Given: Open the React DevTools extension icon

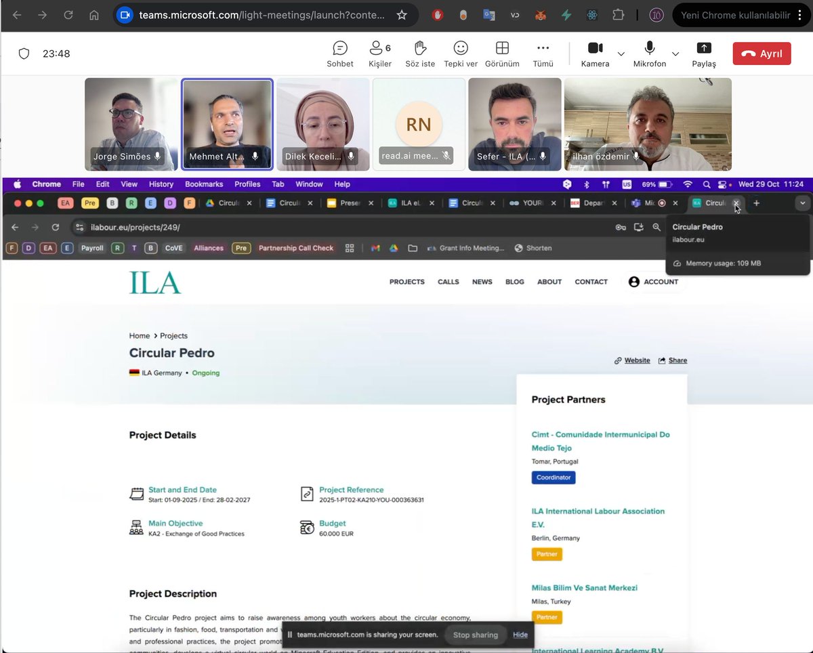Looking at the screenshot, I should 592,15.
